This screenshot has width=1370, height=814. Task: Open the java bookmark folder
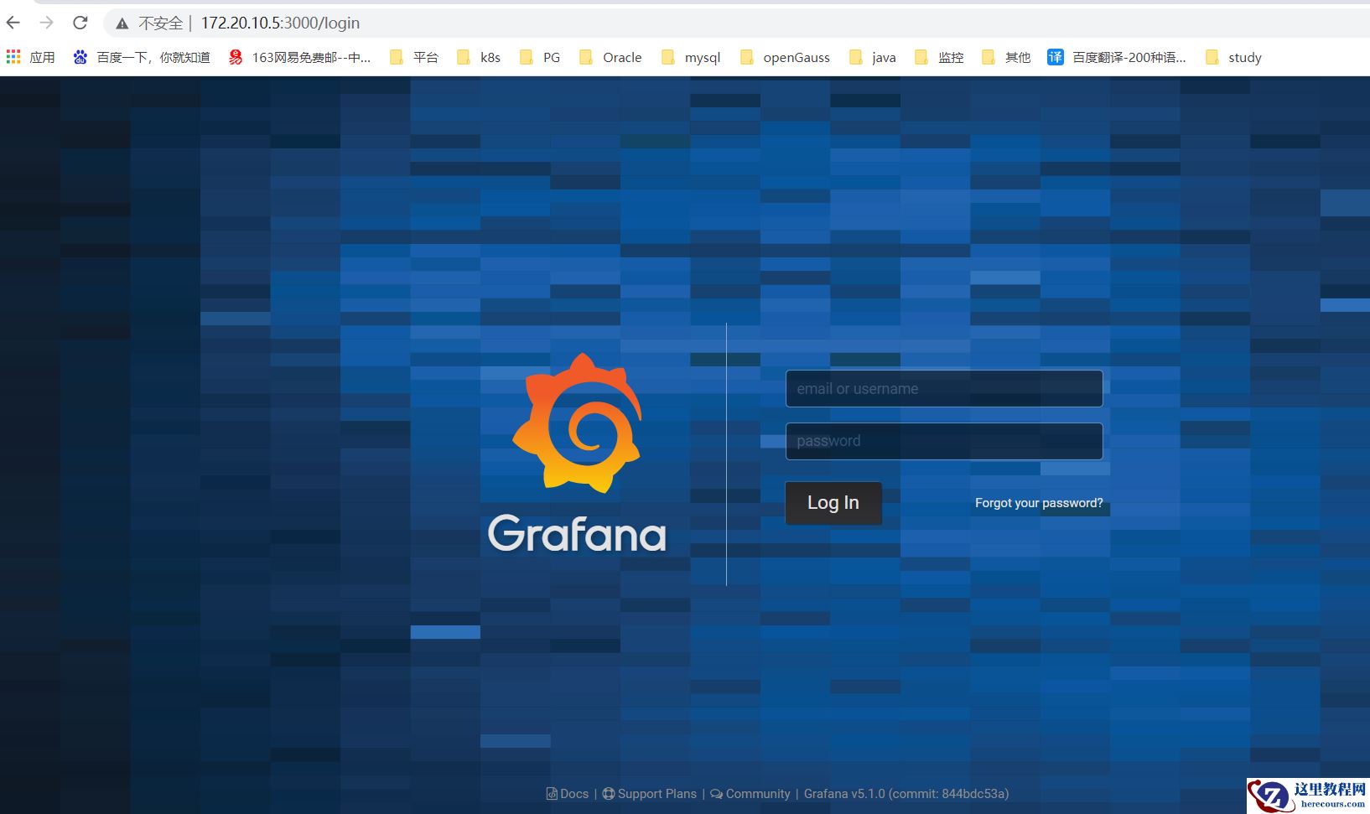tap(873, 57)
